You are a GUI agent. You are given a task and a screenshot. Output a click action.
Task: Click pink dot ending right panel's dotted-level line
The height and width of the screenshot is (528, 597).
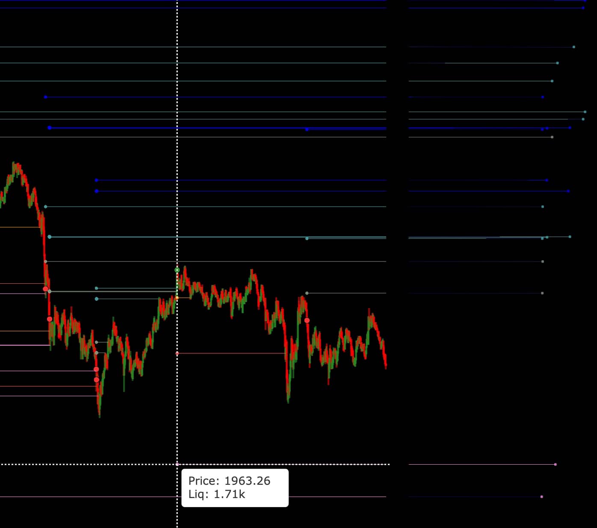click(x=555, y=464)
